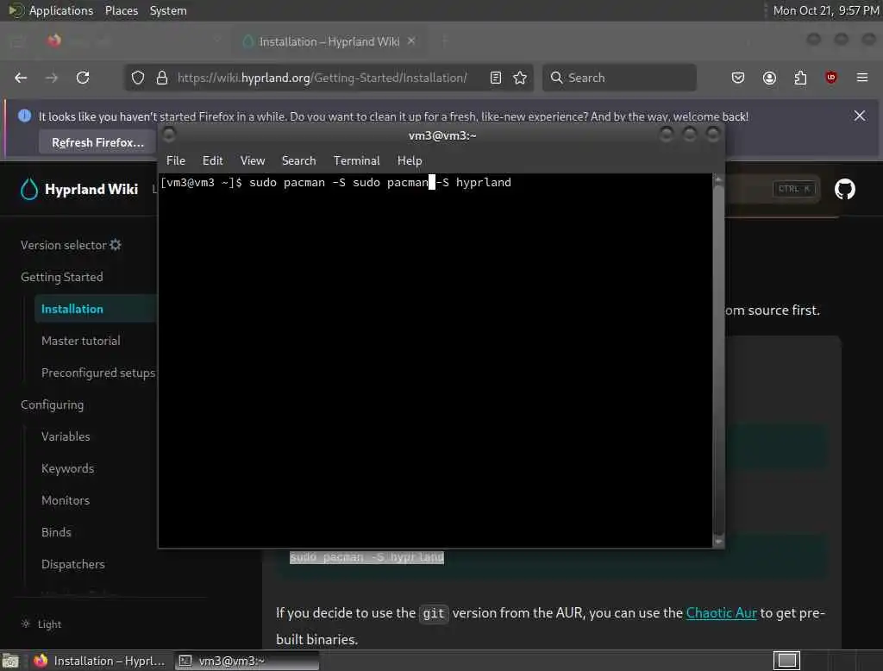Open Pocket save icon in Firefox toolbar

pos(738,78)
